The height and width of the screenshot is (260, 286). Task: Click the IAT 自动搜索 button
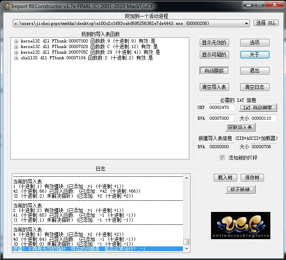pos(258,107)
